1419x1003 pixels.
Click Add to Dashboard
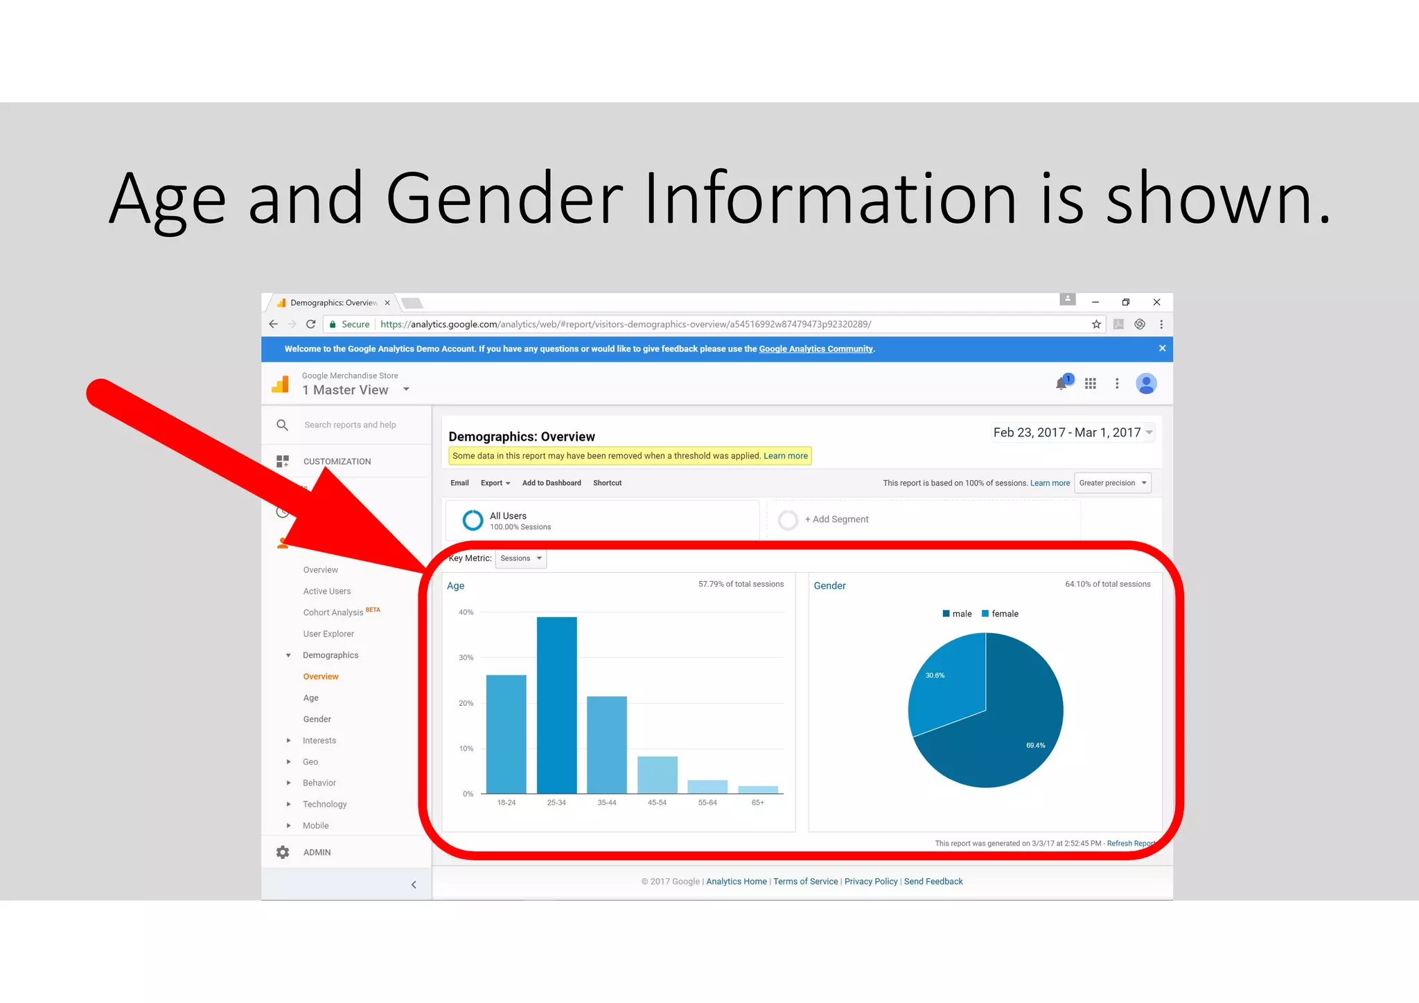click(x=552, y=483)
